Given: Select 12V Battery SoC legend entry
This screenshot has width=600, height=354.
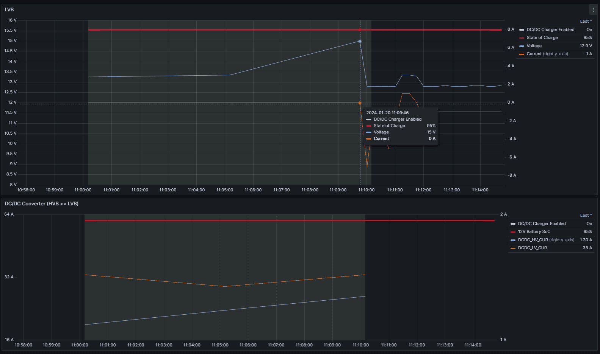Looking at the screenshot, I should (x=534, y=232).
